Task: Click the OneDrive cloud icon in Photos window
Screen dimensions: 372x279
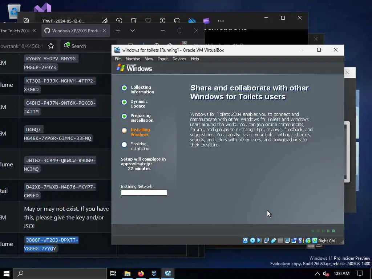Action: click(192, 21)
